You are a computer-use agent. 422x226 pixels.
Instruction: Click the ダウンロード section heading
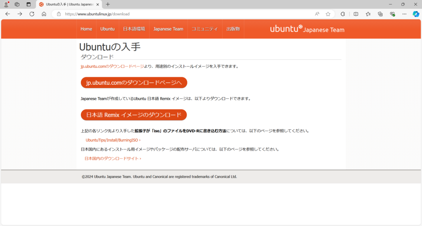pos(97,57)
